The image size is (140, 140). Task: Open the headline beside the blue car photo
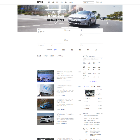coord(65,101)
